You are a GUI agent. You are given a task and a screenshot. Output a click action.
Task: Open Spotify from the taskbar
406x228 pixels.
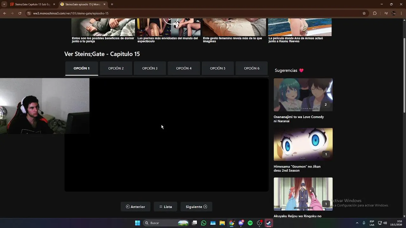click(x=250, y=223)
